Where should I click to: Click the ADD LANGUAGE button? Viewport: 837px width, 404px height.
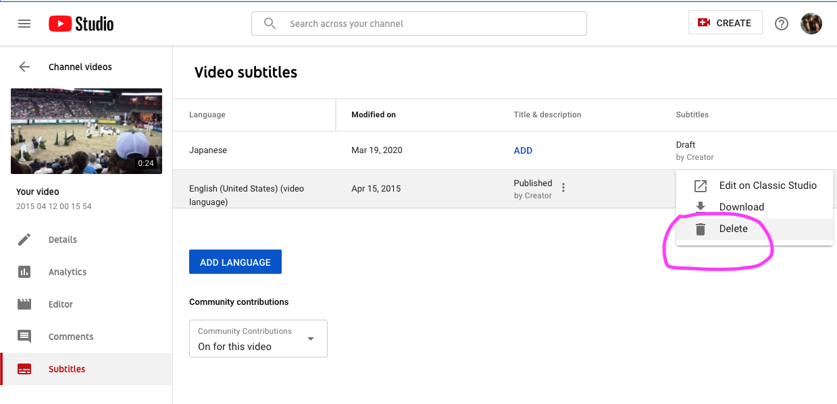point(235,262)
